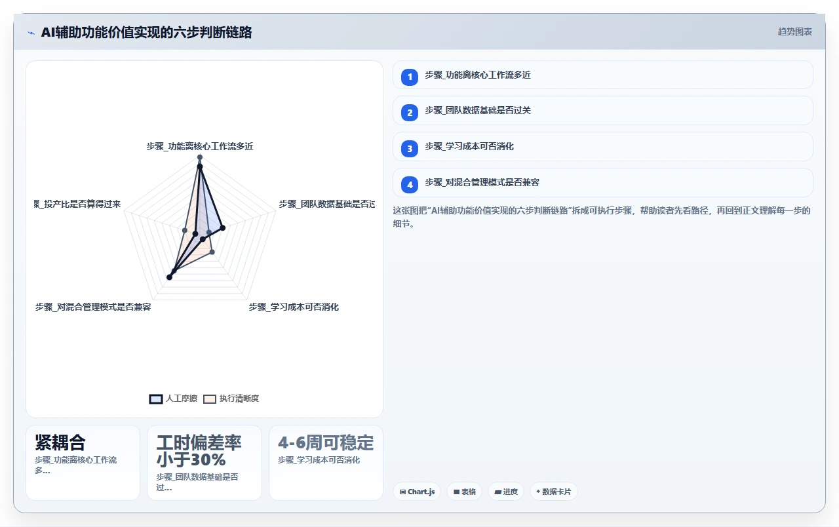Toggle the 人工摩擦 legend entry
Image resolution: width=839 pixels, height=527 pixels.
click(173, 399)
